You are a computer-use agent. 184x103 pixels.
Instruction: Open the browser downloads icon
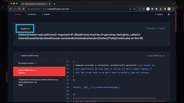[160, 9]
